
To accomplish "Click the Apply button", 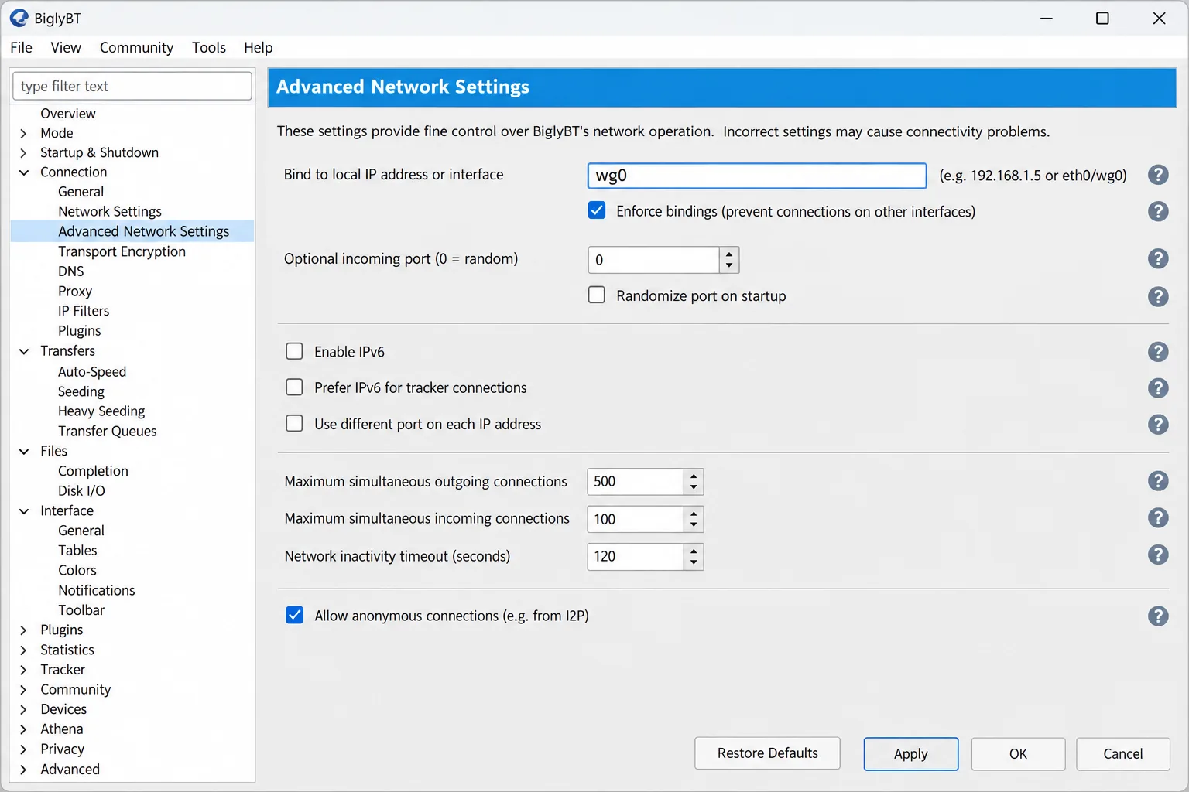I will (910, 753).
